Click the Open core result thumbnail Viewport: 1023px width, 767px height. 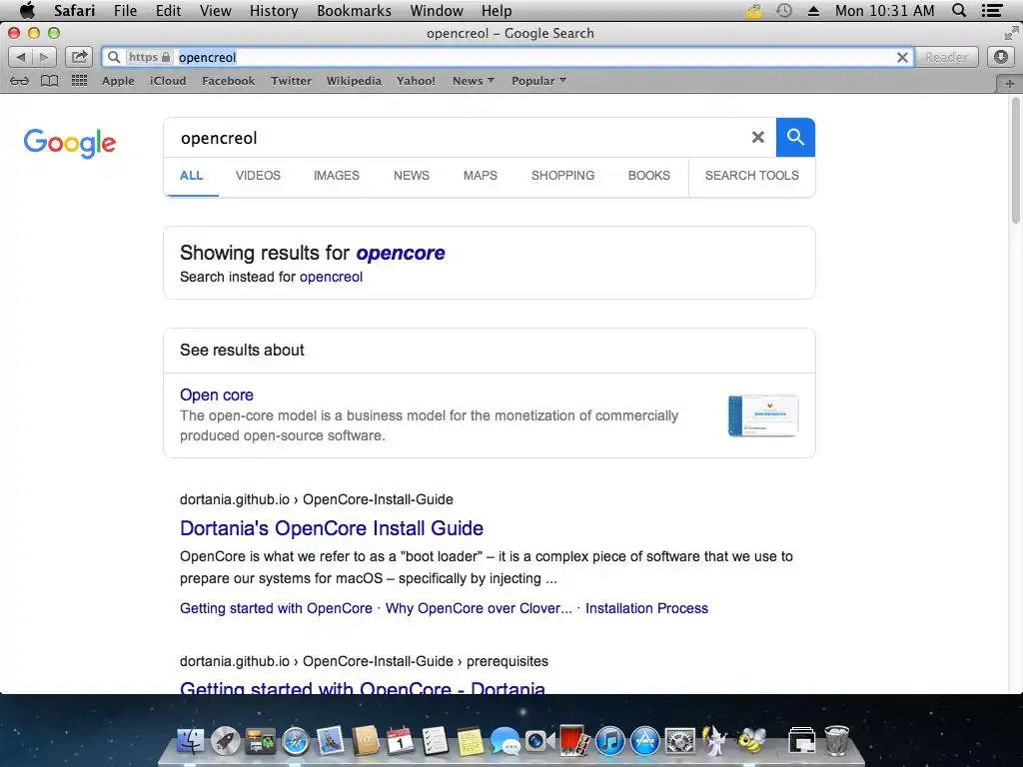coord(763,415)
